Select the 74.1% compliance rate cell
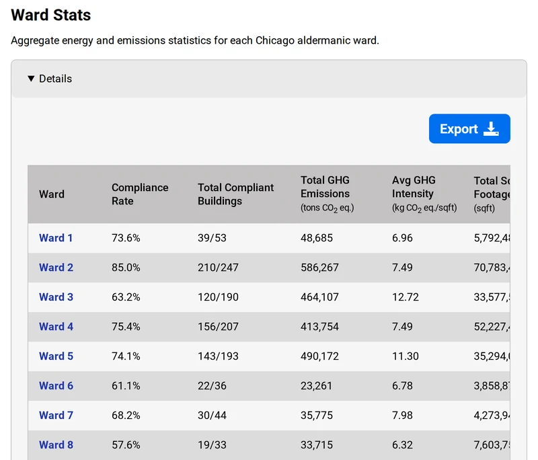Image resolution: width=538 pixels, height=460 pixels. click(126, 356)
